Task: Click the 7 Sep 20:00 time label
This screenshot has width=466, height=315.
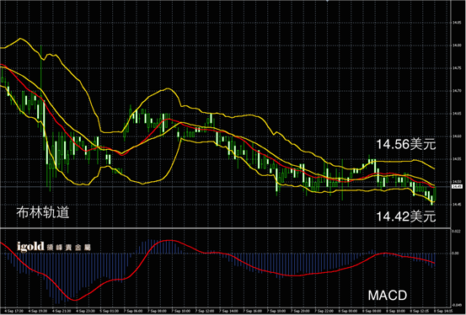Action: [x=301, y=311]
